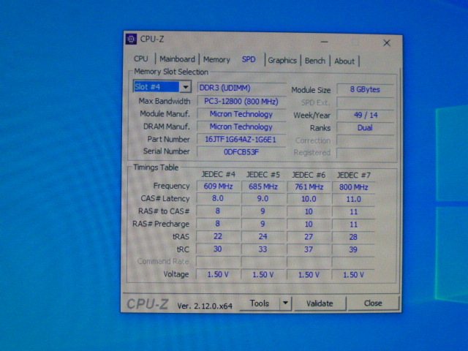Go to the Memory tab
This screenshot has width=468, height=351.
pyautogui.click(x=216, y=60)
